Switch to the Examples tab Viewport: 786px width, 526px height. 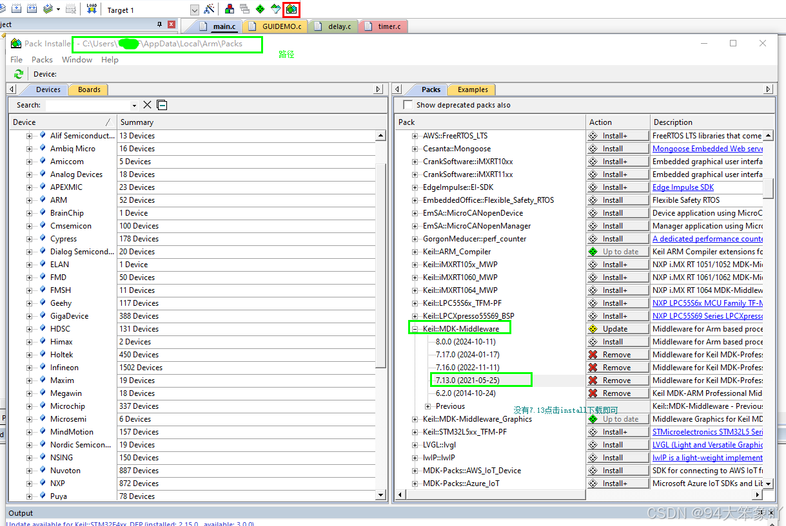473,89
